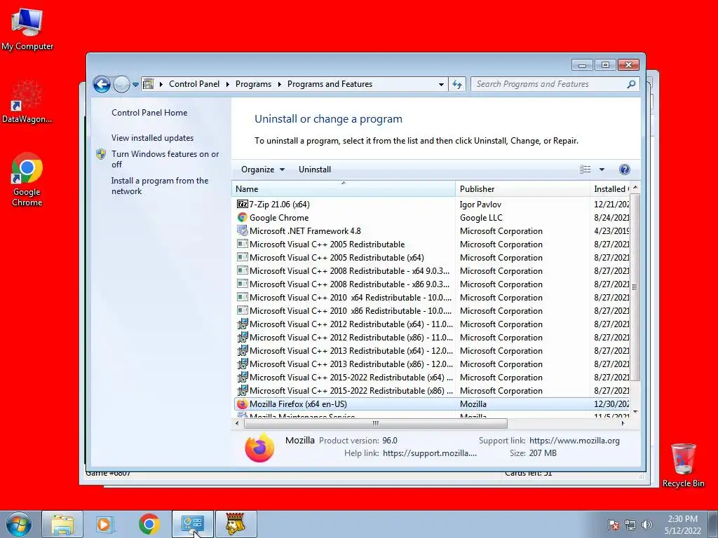Image resolution: width=718 pixels, height=538 pixels.
Task: Select the Recycle Bin desktop icon
Action: coord(683,465)
